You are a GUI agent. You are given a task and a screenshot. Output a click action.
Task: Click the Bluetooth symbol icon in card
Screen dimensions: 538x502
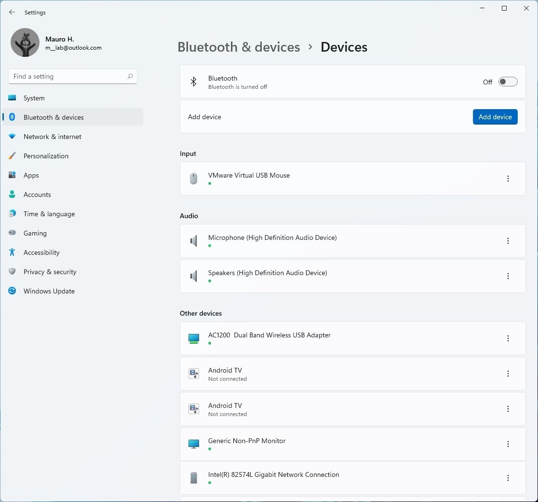pos(193,82)
